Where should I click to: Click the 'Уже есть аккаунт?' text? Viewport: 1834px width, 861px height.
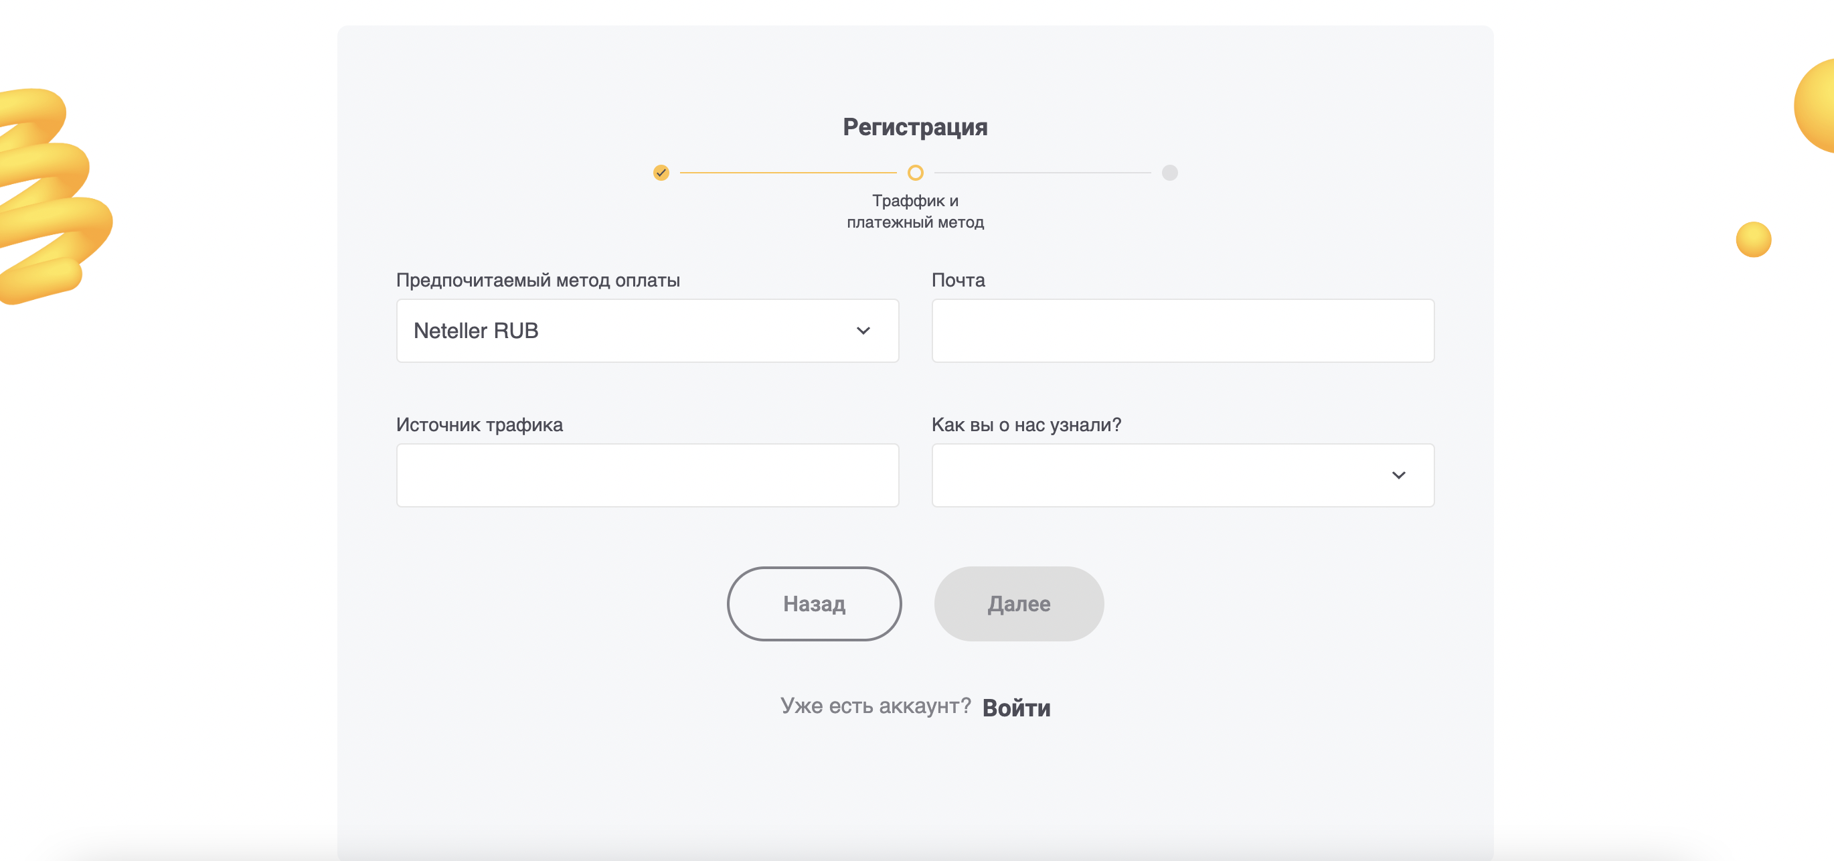[875, 705]
